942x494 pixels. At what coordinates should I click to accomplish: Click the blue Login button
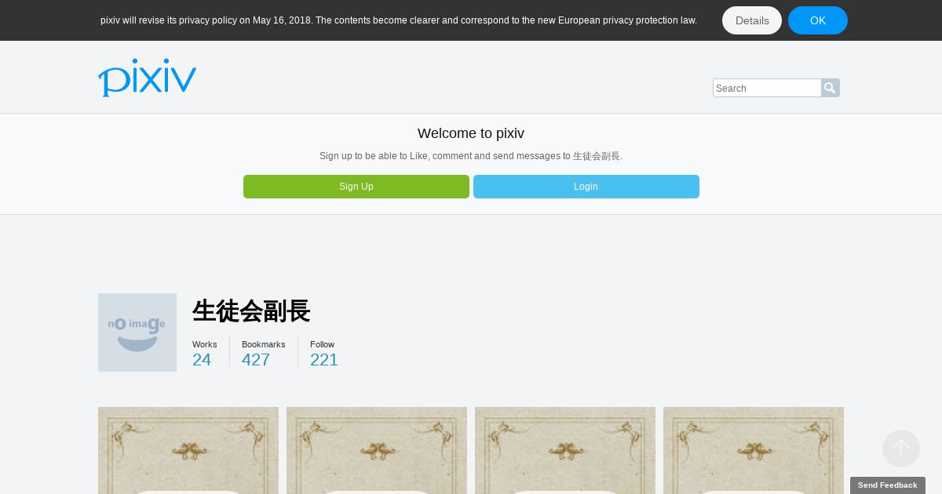(x=586, y=187)
